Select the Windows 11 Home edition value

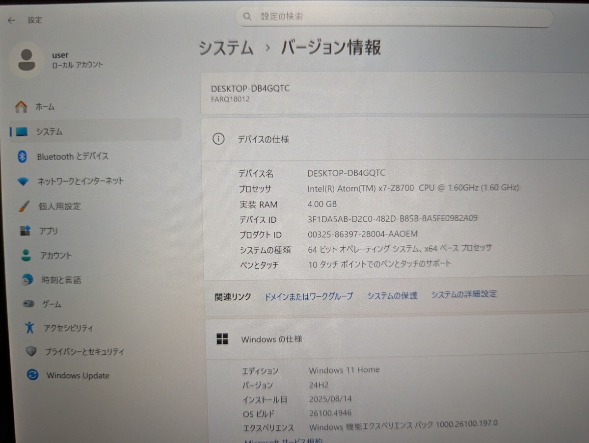[x=344, y=370]
